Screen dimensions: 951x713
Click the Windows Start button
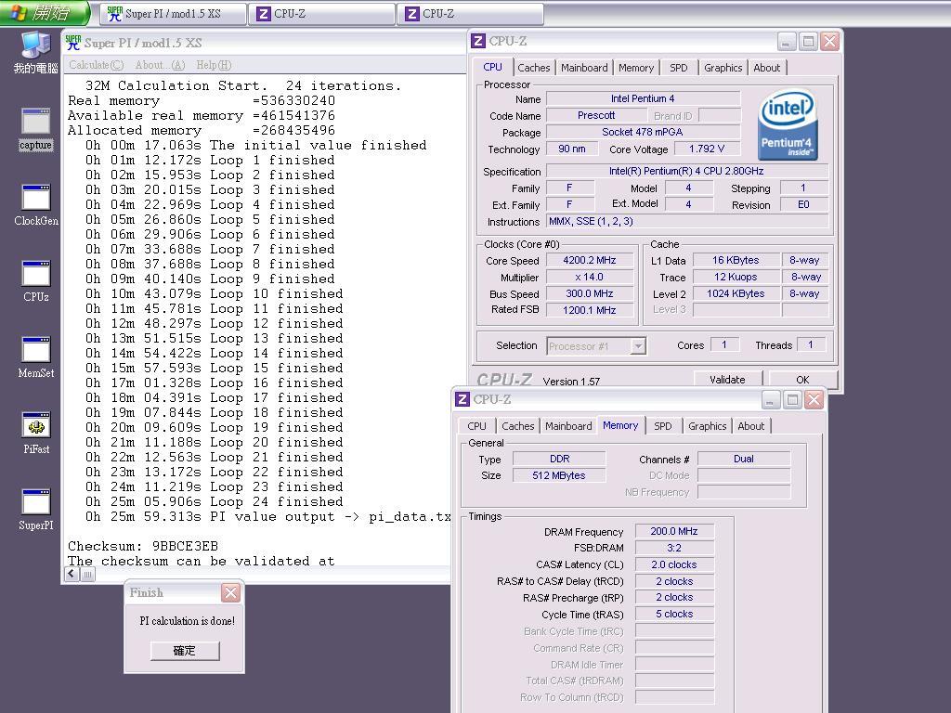pyautogui.click(x=45, y=13)
